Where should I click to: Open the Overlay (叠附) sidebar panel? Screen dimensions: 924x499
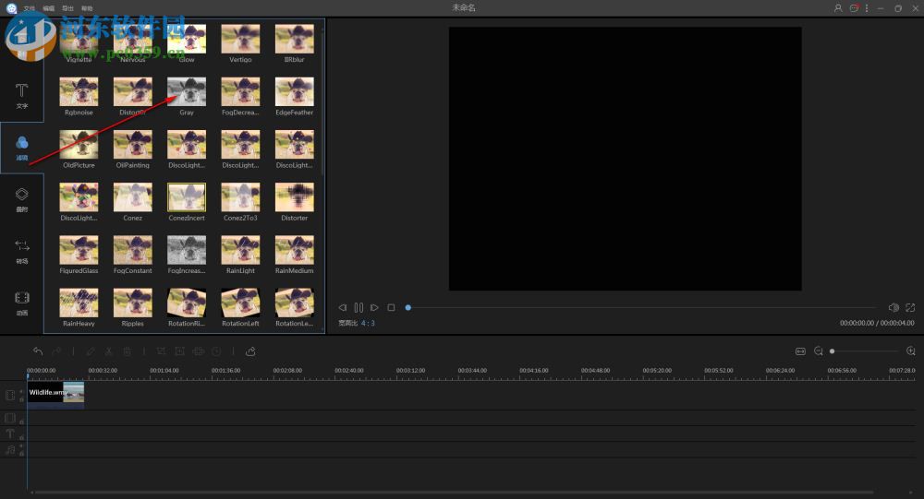(21, 198)
